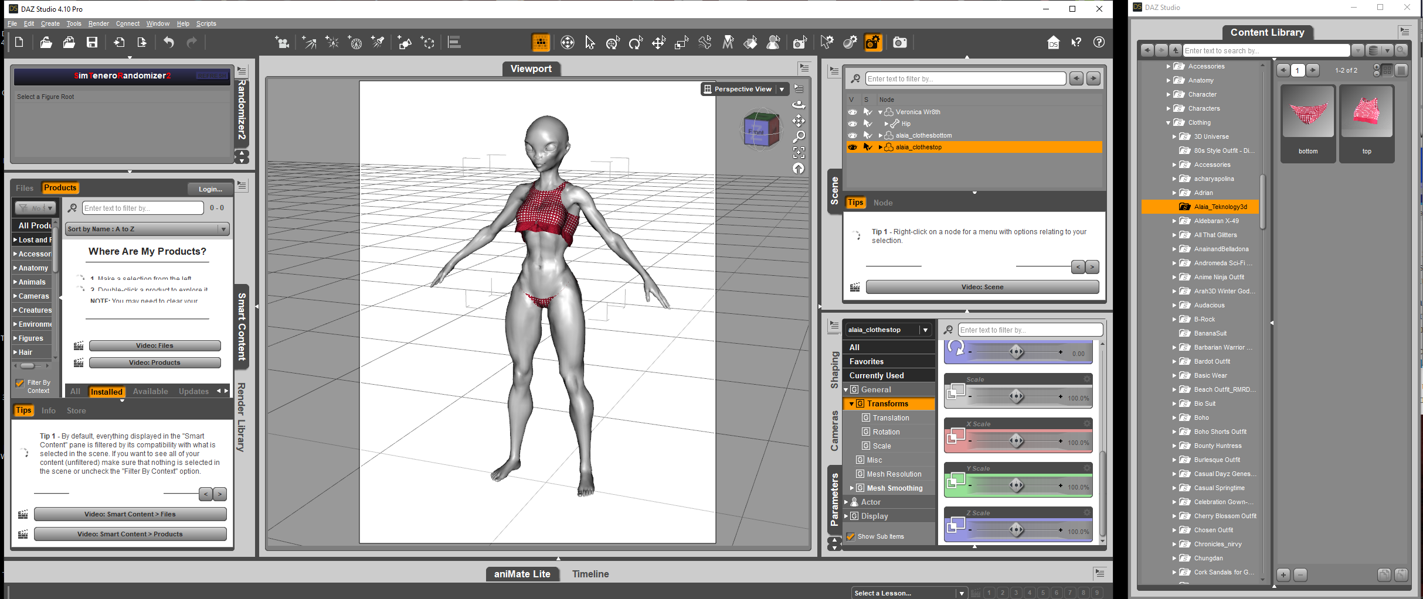Open the Perspective View dropdown arrow
Image resolution: width=1423 pixels, height=599 pixels.
click(x=782, y=89)
